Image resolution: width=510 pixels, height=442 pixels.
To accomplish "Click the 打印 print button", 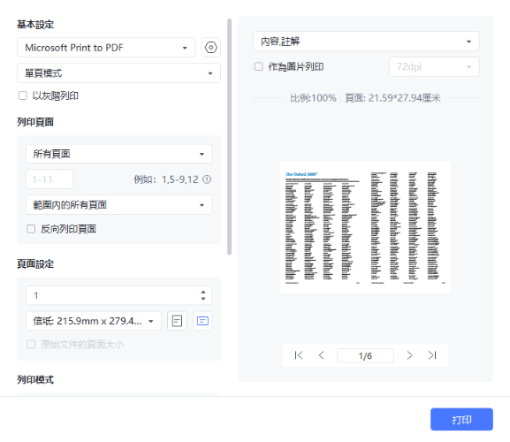I will click(x=462, y=419).
